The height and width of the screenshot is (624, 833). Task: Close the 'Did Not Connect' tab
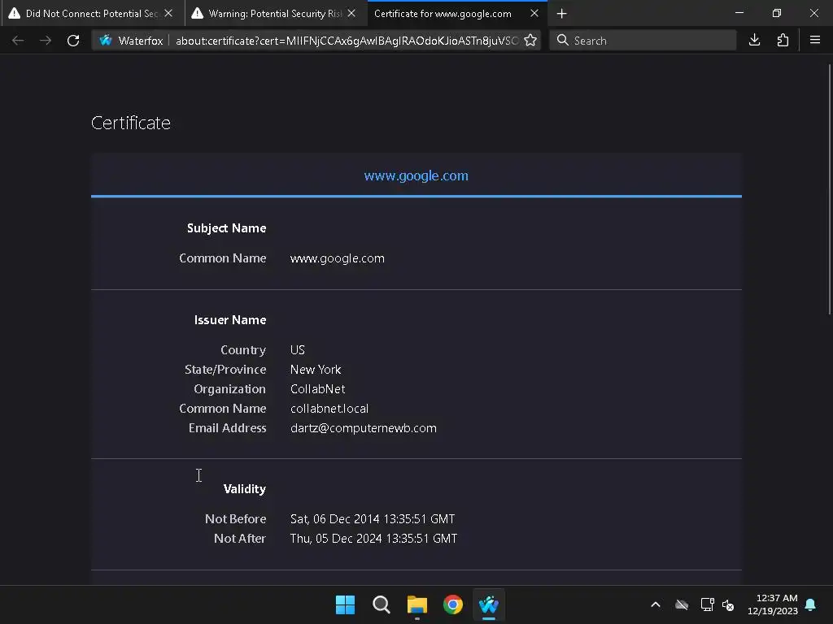tap(168, 13)
